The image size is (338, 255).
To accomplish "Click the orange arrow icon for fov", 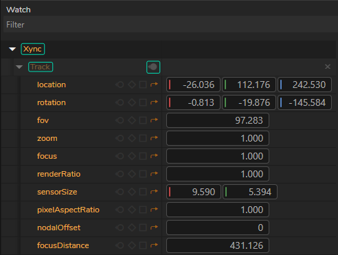I will click(x=154, y=120).
